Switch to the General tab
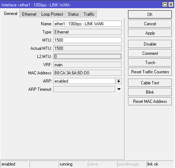The image size is (175, 168). [11, 14]
